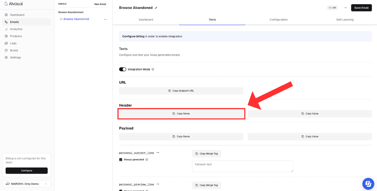Viewport: 377px width, 191px height.
Task: Click the pencil icon beside Browse Abandoned title
Action: point(156,8)
